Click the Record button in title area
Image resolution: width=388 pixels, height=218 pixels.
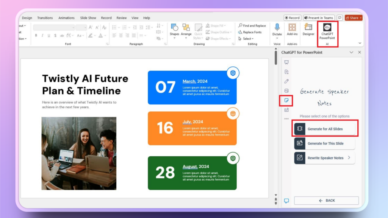point(292,18)
